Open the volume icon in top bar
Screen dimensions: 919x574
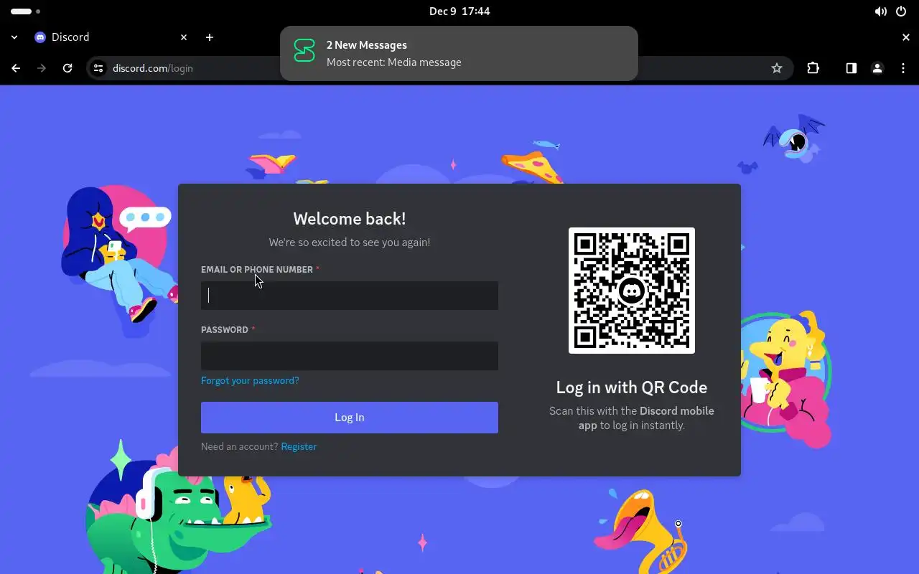[880, 11]
